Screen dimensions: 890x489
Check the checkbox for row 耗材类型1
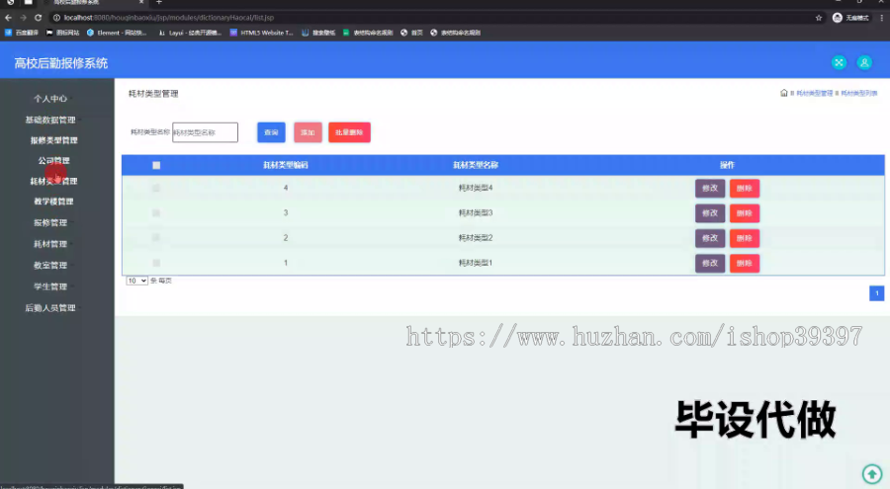tap(156, 263)
